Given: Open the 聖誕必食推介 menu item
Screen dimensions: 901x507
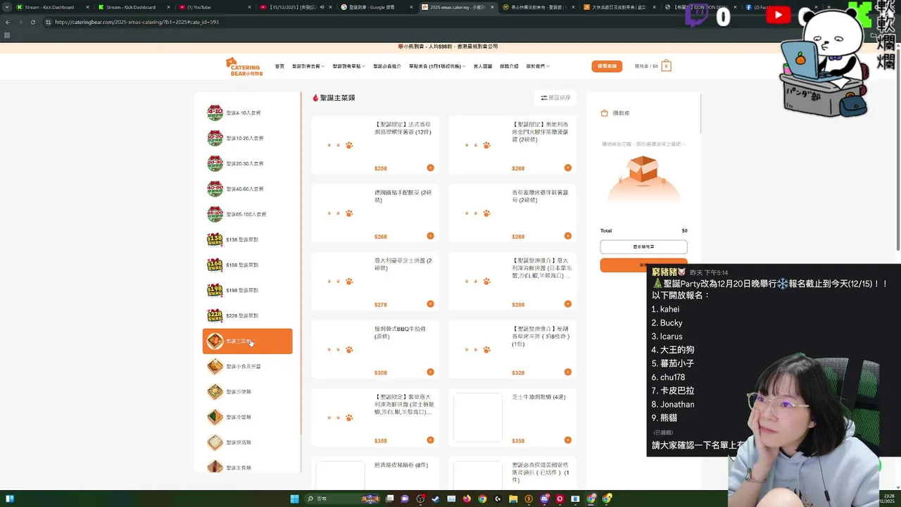Looking at the screenshot, I should point(387,66).
